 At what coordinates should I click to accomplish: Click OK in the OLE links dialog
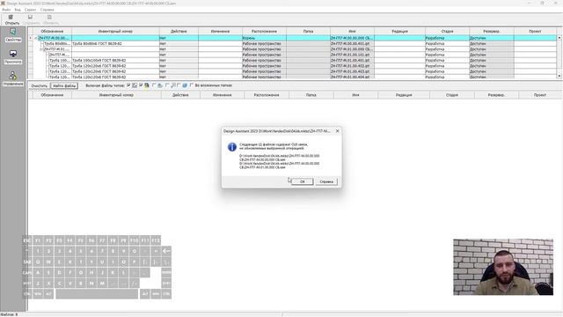pos(302,181)
